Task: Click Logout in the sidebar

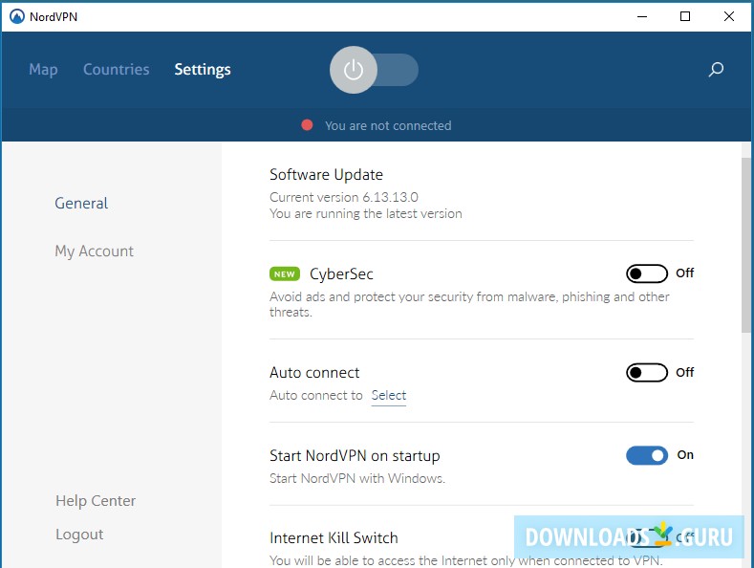Action: click(x=79, y=535)
